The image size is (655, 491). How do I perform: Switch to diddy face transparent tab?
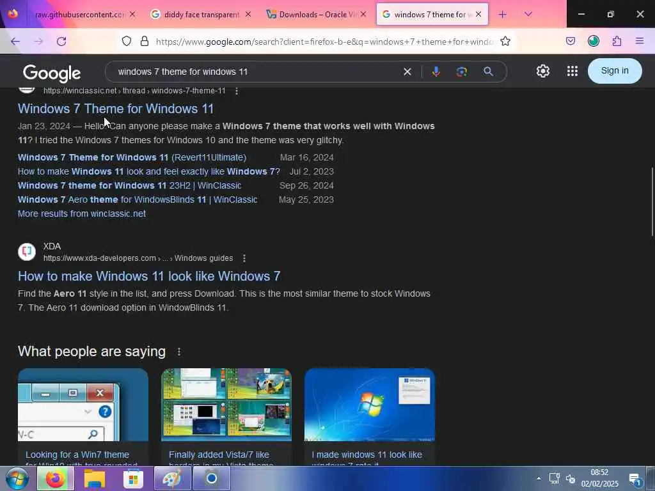(201, 15)
